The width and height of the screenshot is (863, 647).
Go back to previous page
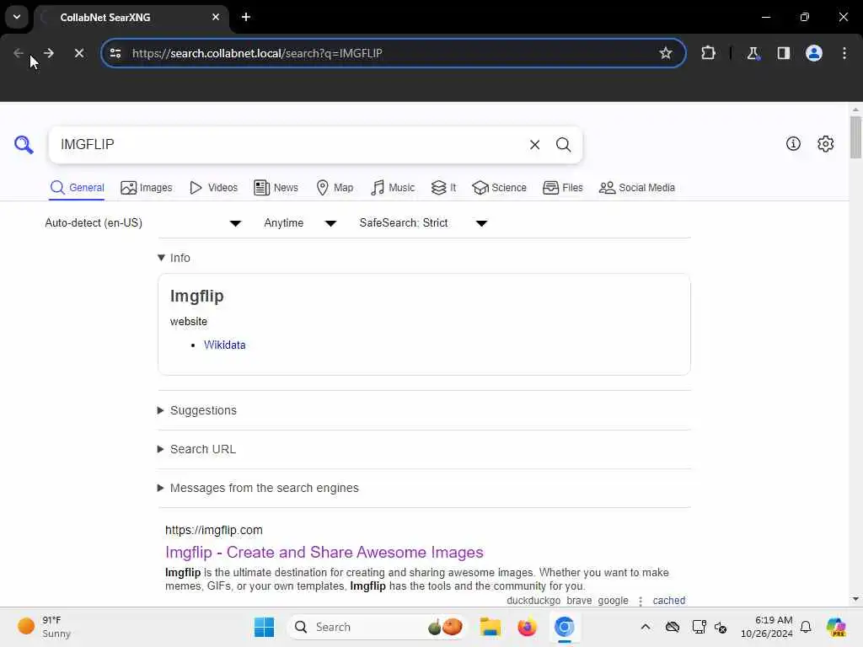tap(19, 53)
